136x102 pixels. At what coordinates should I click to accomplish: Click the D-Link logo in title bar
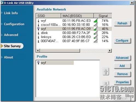click(2, 3)
